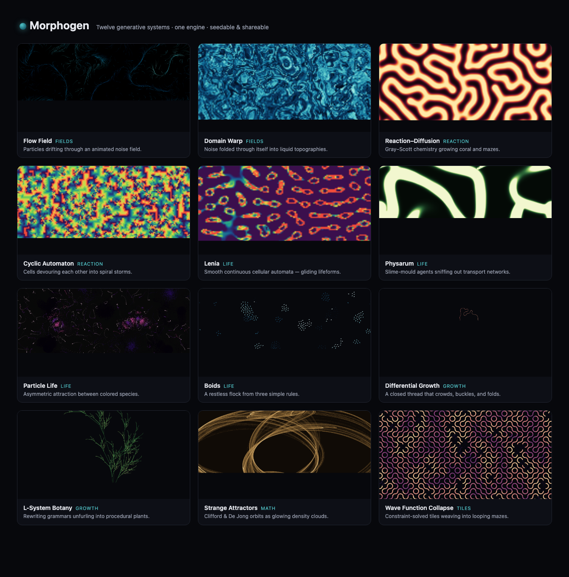Click the REACTION tag on Cyclic Automaton
569x577 pixels.
pyautogui.click(x=90, y=264)
